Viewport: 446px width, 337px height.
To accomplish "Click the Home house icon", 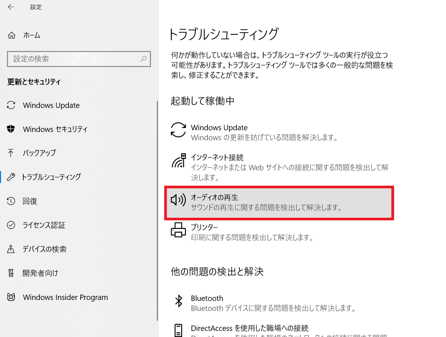I will click(12, 35).
